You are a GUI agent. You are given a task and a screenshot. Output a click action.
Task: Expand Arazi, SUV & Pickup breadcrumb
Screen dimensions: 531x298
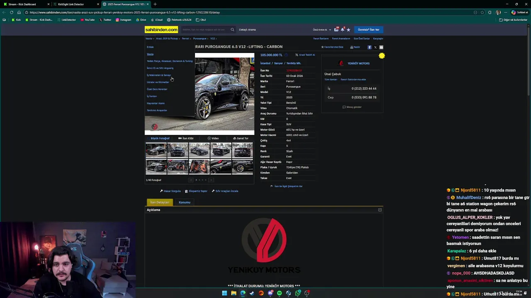pos(168,38)
